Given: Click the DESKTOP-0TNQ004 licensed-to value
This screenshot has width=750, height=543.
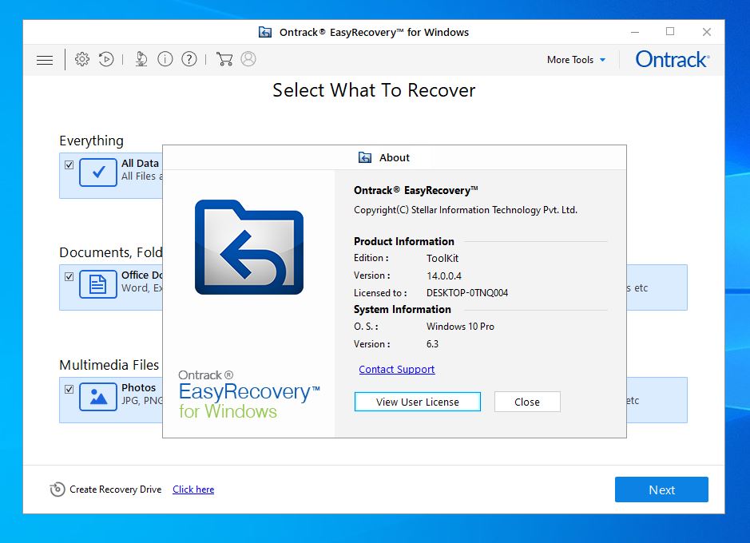Looking at the screenshot, I should (467, 293).
